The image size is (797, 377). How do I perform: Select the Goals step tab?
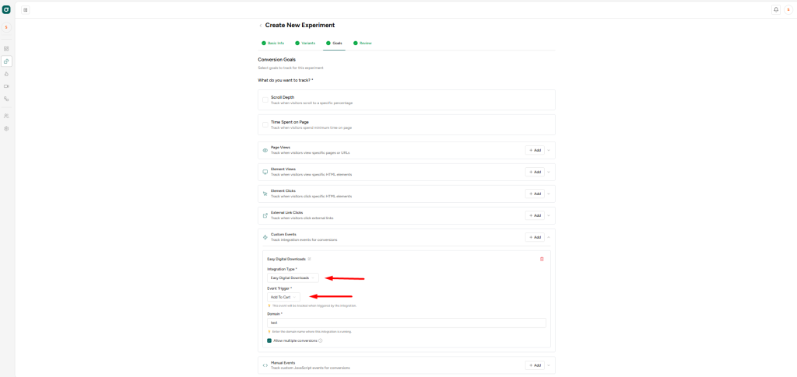tap(334, 43)
